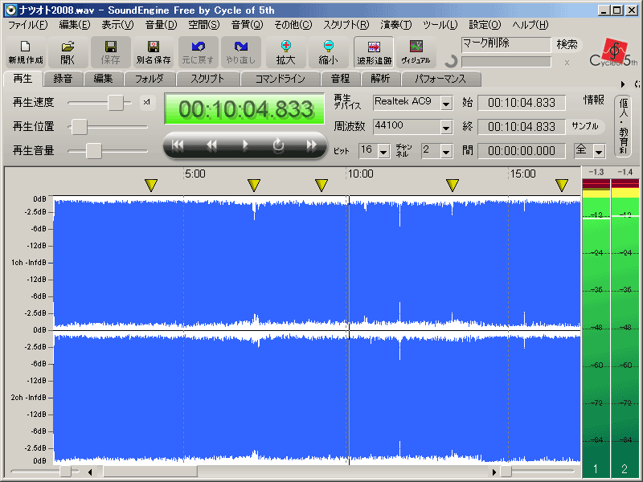
Task: Open the ファイル(F) menu
Action: click(28, 25)
